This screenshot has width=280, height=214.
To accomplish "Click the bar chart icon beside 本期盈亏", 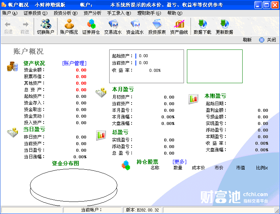I will [194, 99].
